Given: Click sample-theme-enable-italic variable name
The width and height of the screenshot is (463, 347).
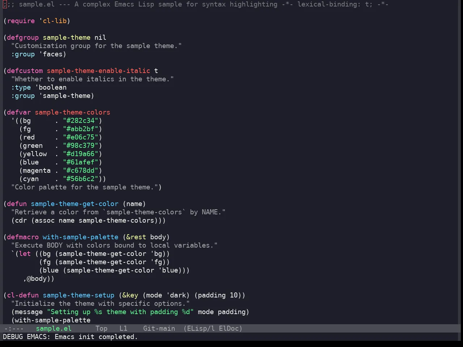Looking at the screenshot, I should point(98,70).
